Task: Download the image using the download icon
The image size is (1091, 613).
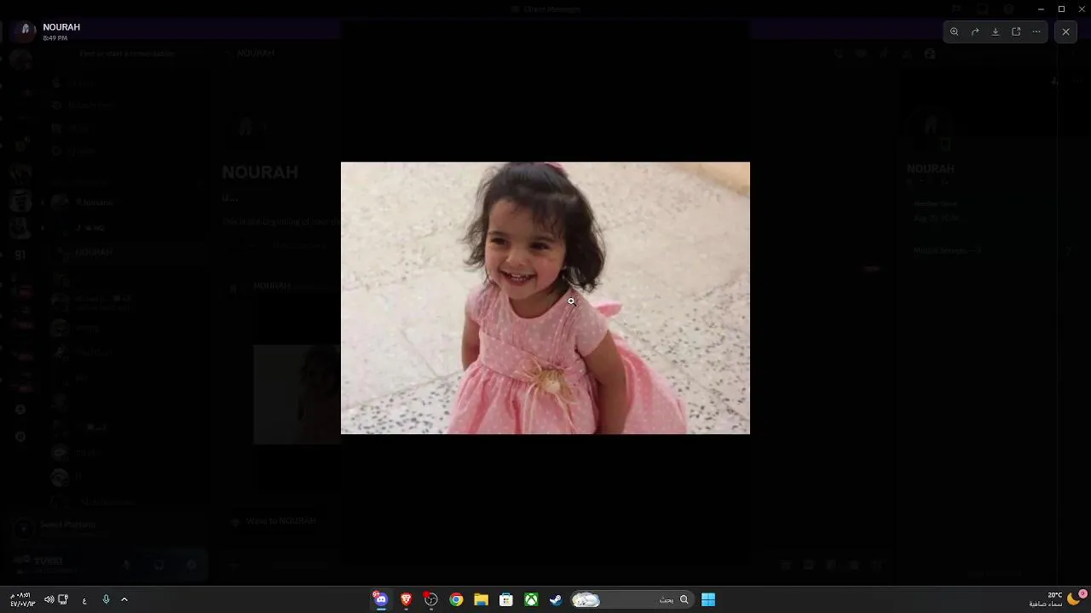Action: click(996, 32)
